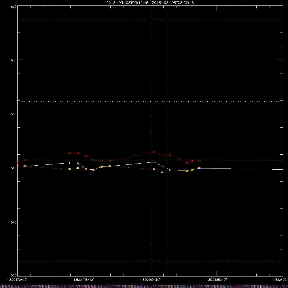Select the bottom dotted horizontal limit line near 525
The image size is (288, 288).
pos(150,262)
